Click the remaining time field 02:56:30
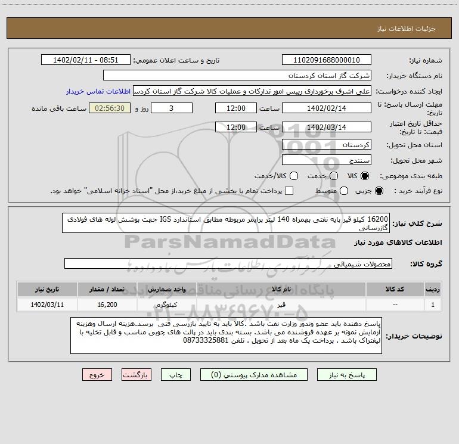 (x=110, y=108)
